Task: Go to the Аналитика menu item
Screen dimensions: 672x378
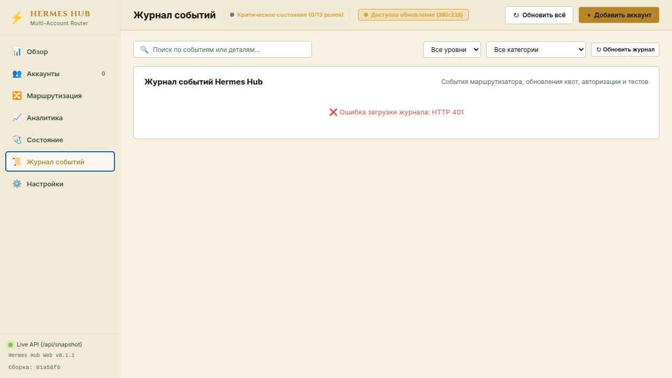Action: tap(60, 118)
